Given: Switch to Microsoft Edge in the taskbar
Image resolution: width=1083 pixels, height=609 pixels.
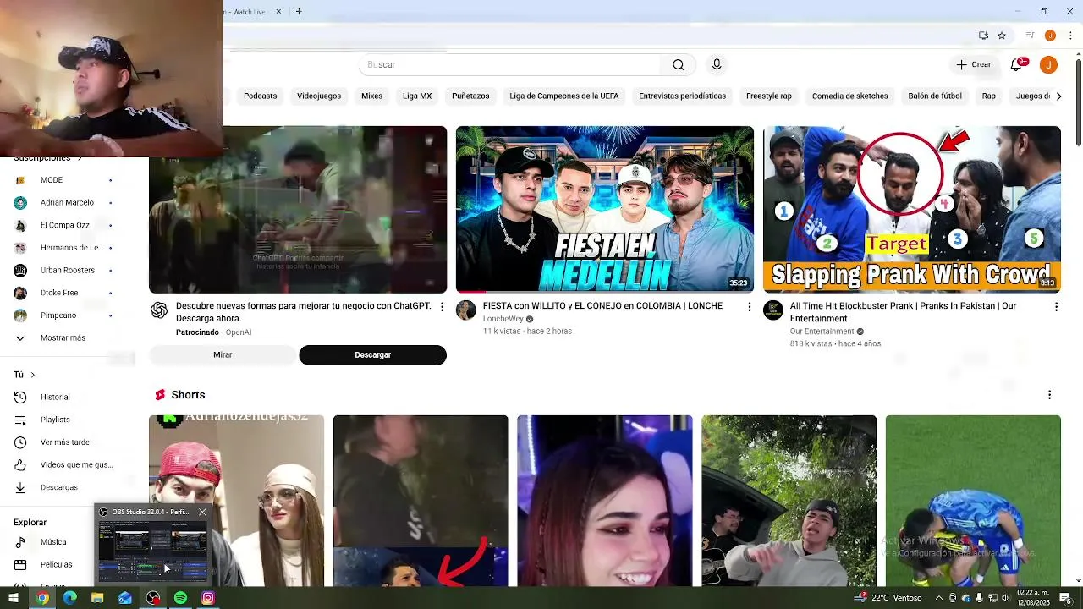Looking at the screenshot, I should click(69, 598).
